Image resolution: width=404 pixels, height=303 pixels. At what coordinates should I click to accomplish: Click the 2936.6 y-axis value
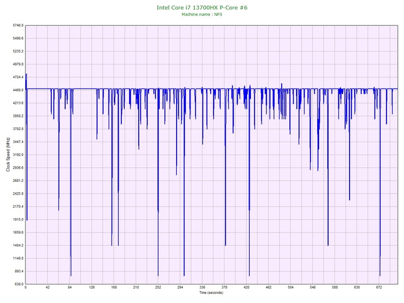[x=18, y=167]
